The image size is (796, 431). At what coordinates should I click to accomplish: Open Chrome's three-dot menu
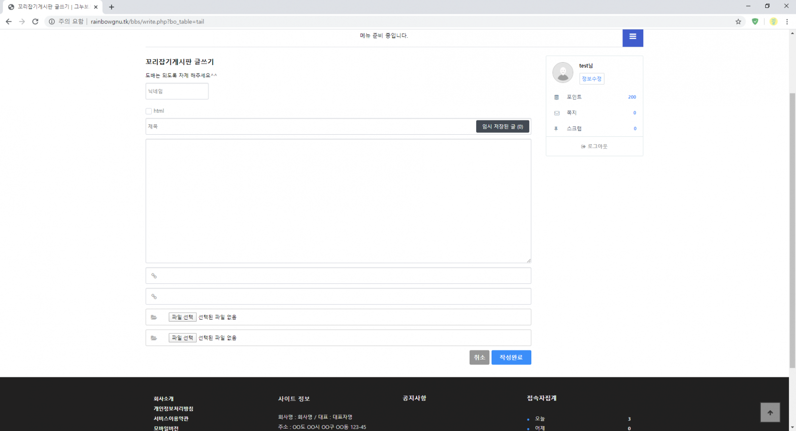(x=787, y=21)
